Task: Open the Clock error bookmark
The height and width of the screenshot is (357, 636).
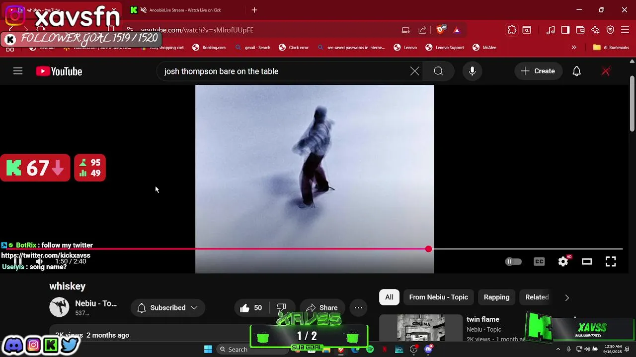Action: tap(294, 48)
